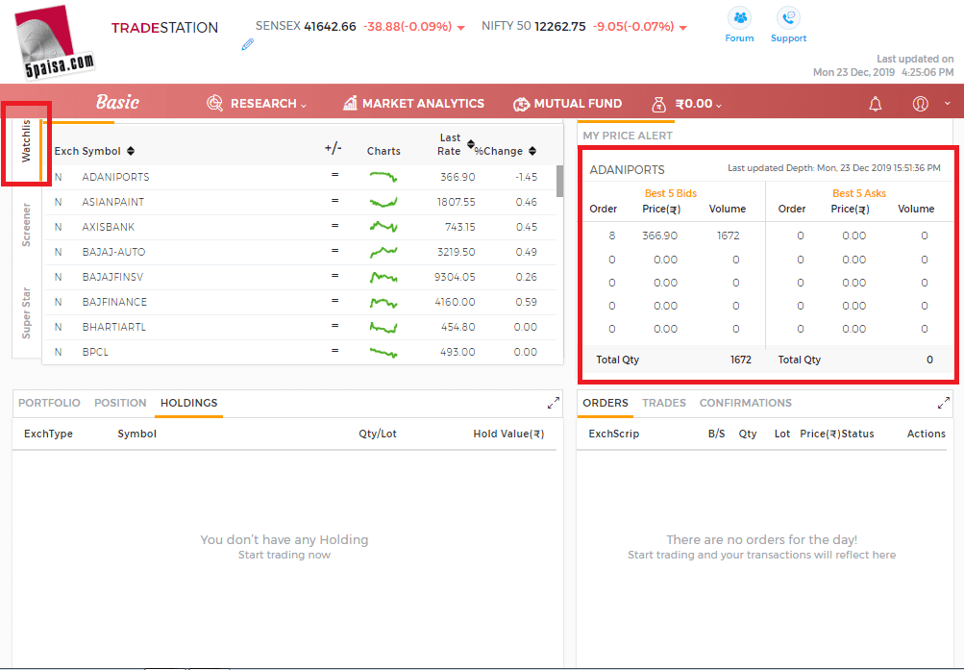Open the notifications bell
The width and height of the screenshot is (964, 670).
coord(876,104)
